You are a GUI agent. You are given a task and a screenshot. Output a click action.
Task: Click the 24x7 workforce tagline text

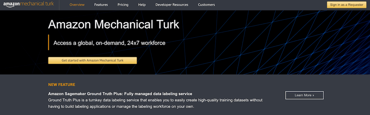pyautogui.click(x=109, y=43)
